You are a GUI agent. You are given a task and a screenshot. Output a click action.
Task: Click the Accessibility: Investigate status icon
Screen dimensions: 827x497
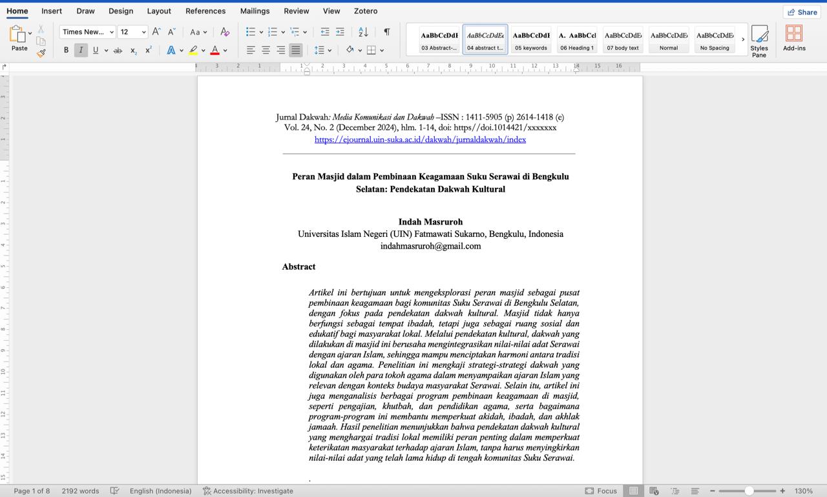(x=207, y=491)
